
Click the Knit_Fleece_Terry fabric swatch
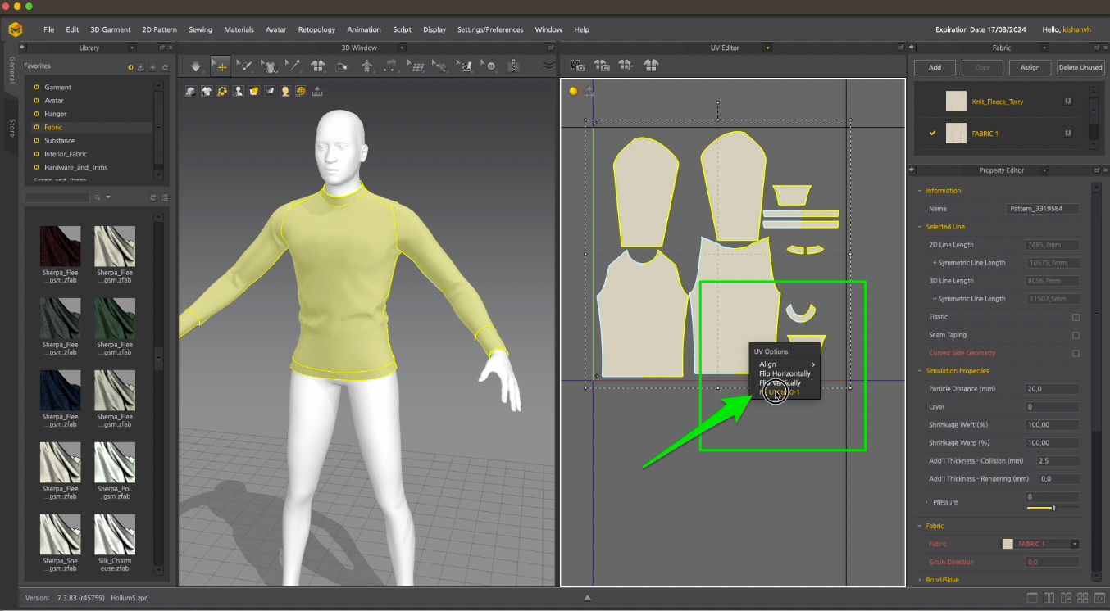[x=956, y=102]
